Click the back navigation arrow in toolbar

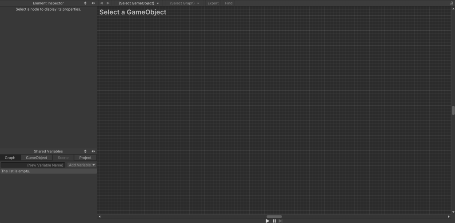[101, 3]
